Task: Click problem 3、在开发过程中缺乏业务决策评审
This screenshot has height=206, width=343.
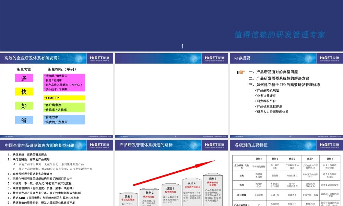Action: pos(30,174)
